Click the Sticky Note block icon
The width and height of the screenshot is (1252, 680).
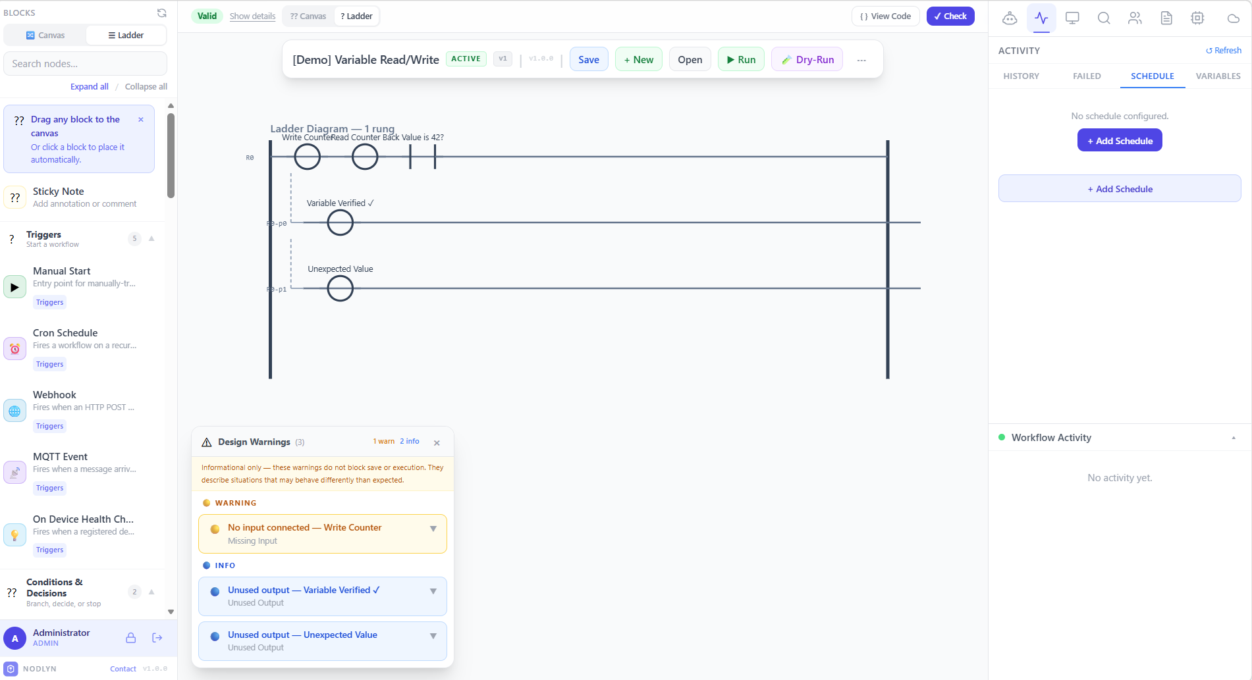point(14,197)
